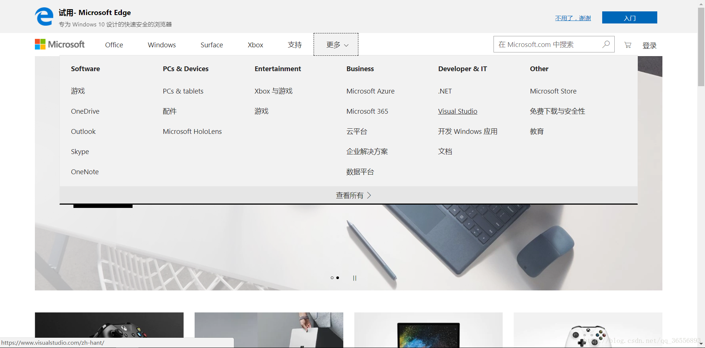Open 免费下载与安全性 link
The width and height of the screenshot is (705, 348).
point(557,111)
